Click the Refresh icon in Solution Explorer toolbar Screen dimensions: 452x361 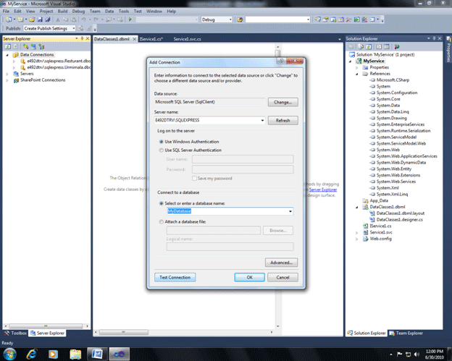click(369, 46)
